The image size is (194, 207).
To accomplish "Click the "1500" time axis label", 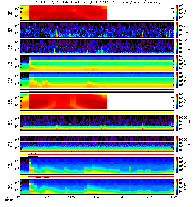I will click(97, 197).
